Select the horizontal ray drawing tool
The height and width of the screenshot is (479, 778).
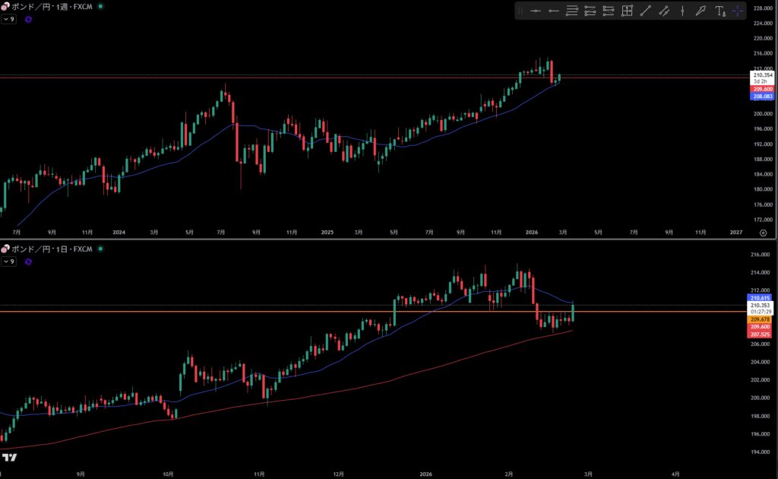coord(553,11)
